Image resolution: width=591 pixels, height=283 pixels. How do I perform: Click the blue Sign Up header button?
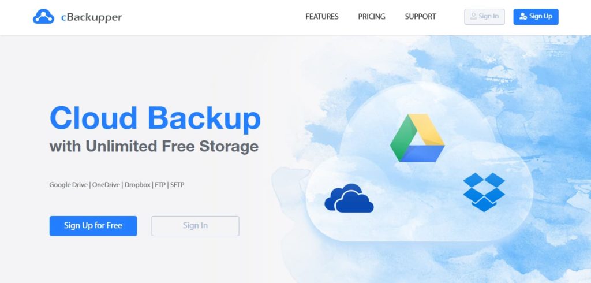[x=536, y=17]
